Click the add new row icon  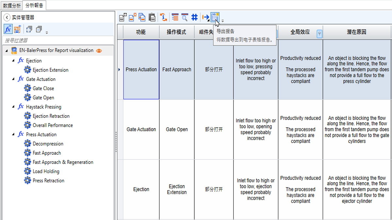pyautogui.click(x=123, y=17)
